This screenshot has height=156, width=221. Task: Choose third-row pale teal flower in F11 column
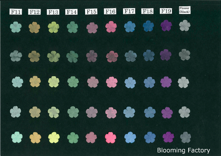tap(17, 82)
